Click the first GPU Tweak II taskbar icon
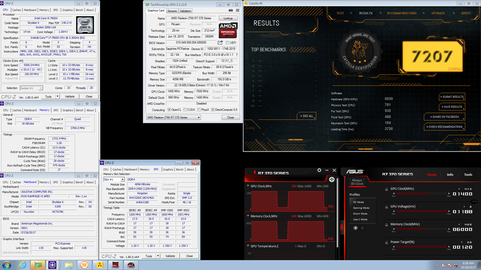 click(115, 265)
